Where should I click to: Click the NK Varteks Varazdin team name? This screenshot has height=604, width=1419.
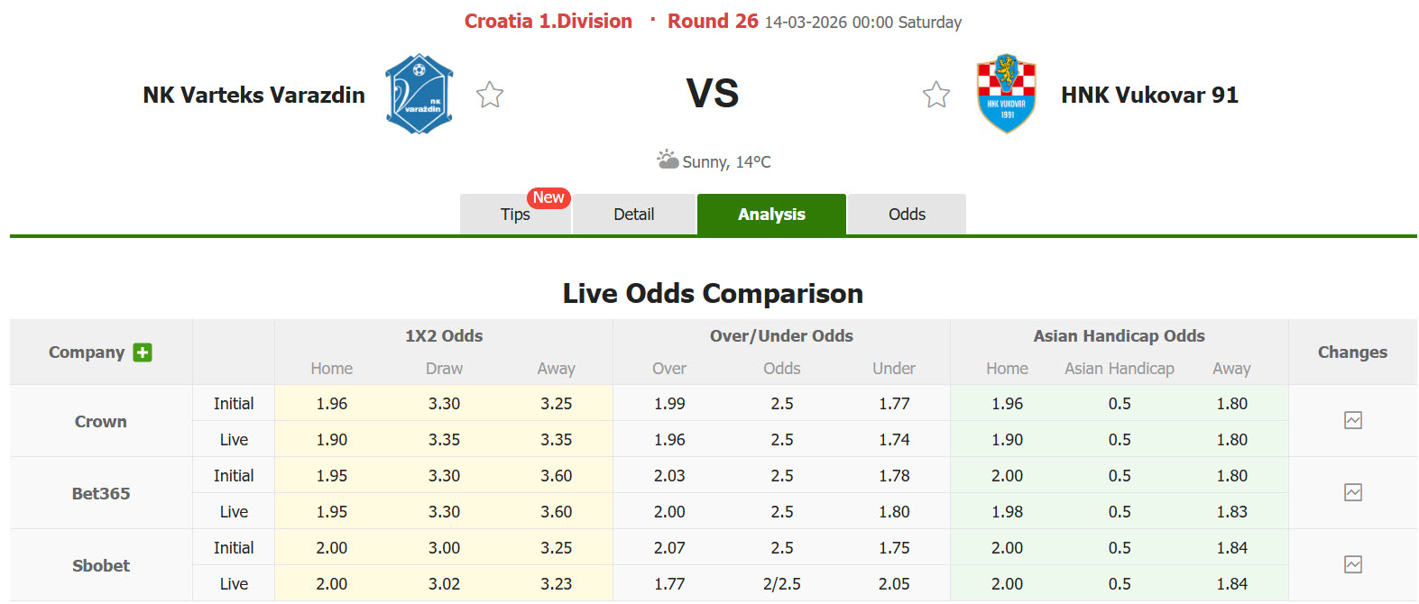coord(253,94)
